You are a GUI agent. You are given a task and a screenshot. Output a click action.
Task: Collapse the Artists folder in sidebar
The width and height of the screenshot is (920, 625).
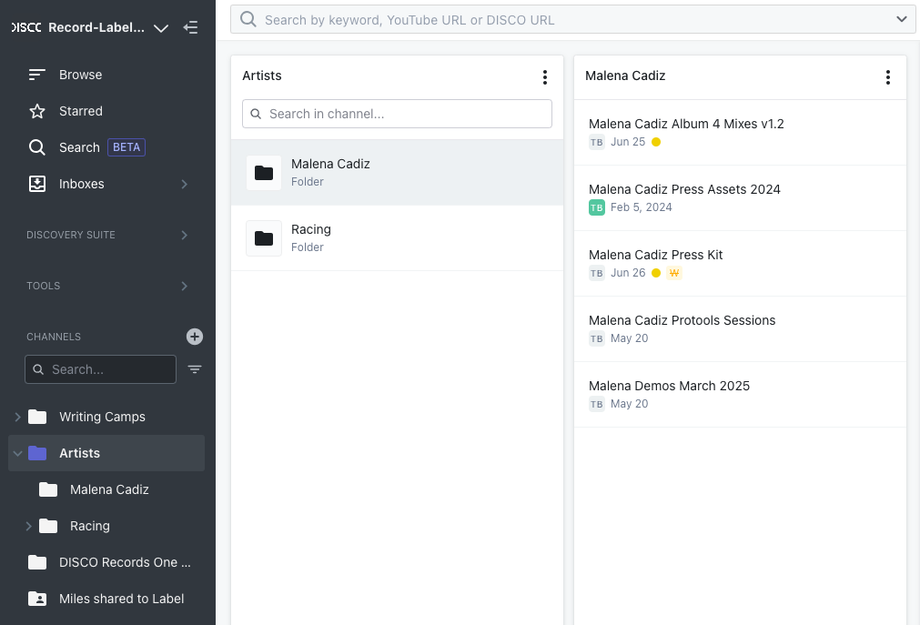pyautogui.click(x=17, y=454)
